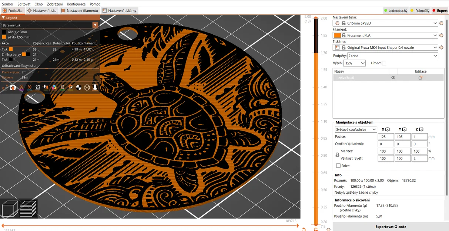Open print settings gear beside 0.15mm SPEED

coord(441,23)
